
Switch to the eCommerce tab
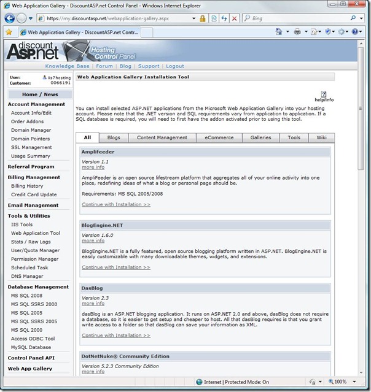tap(219, 138)
